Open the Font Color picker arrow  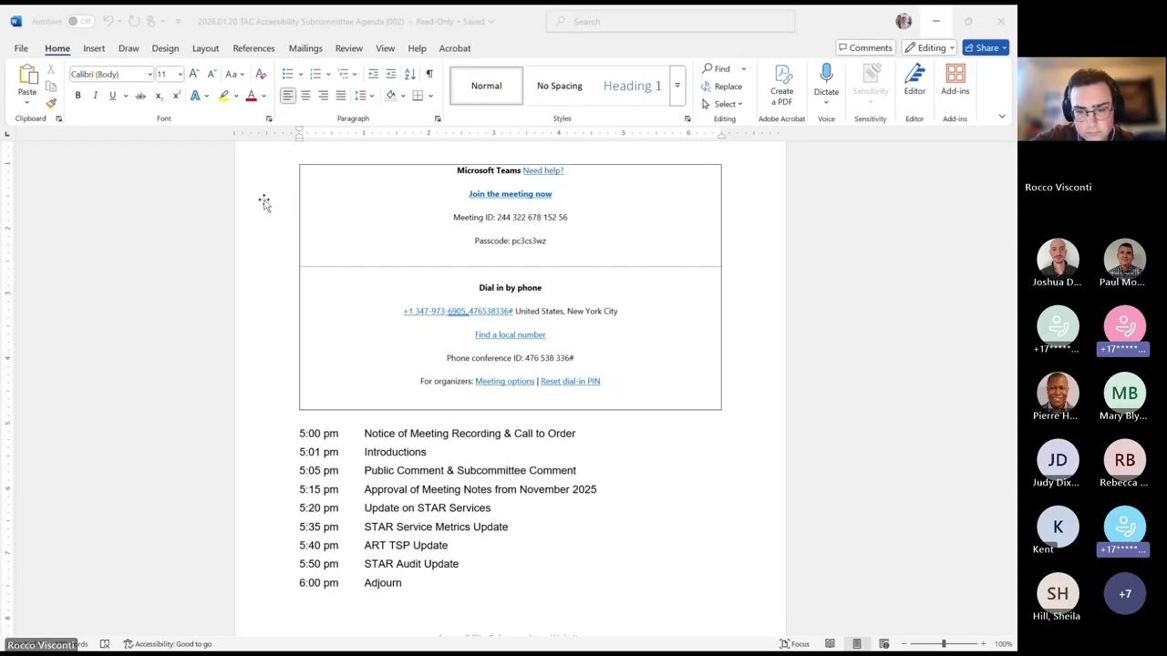pos(263,96)
